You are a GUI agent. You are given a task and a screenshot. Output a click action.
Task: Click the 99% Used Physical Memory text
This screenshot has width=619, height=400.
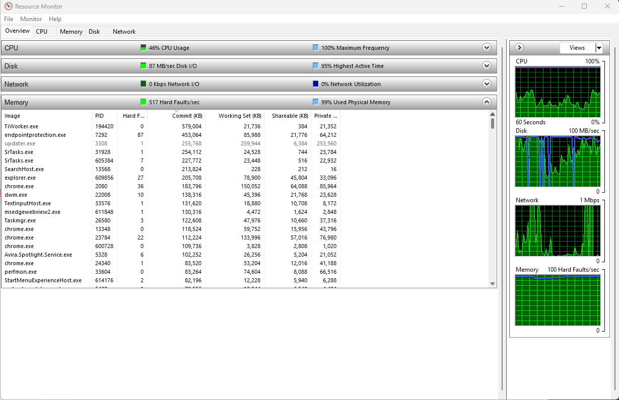[x=356, y=102]
